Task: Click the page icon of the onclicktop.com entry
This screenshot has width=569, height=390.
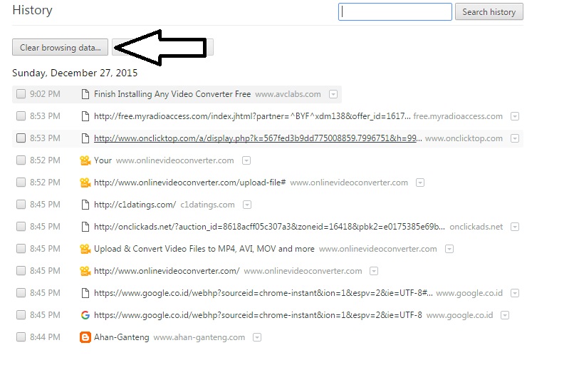Action: (85, 138)
